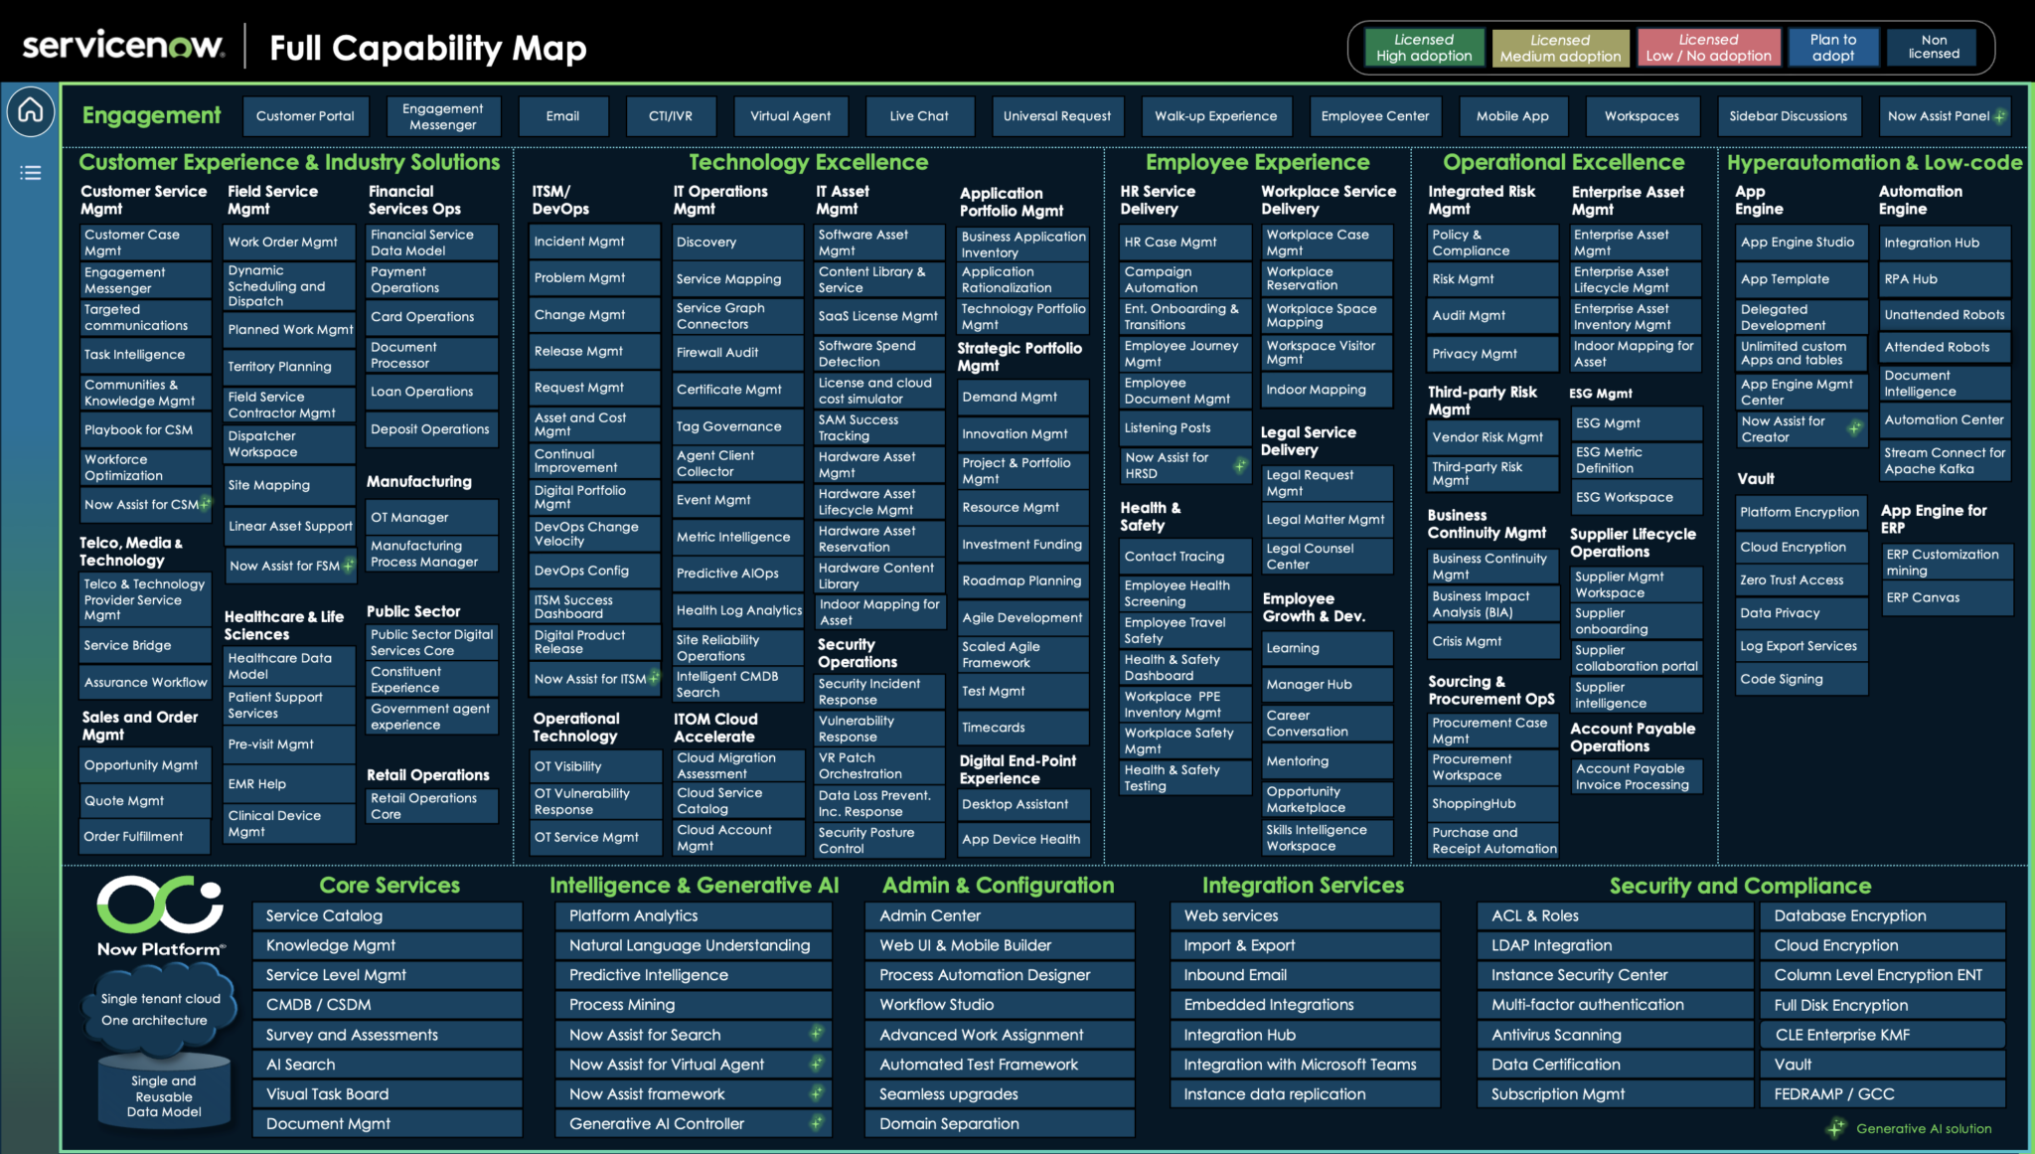This screenshot has height=1154, width=2035.
Task: Click the sparkle icon on Now Assist framework
Action: pos(816,1093)
